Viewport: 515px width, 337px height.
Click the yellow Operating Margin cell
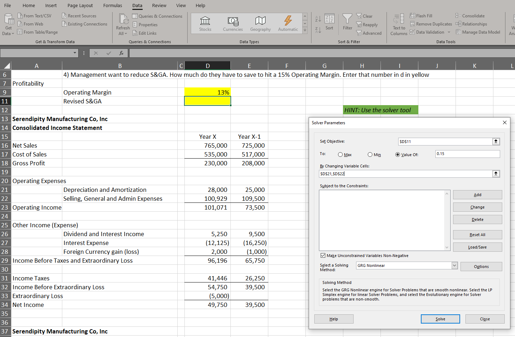(x=207, y=92)
